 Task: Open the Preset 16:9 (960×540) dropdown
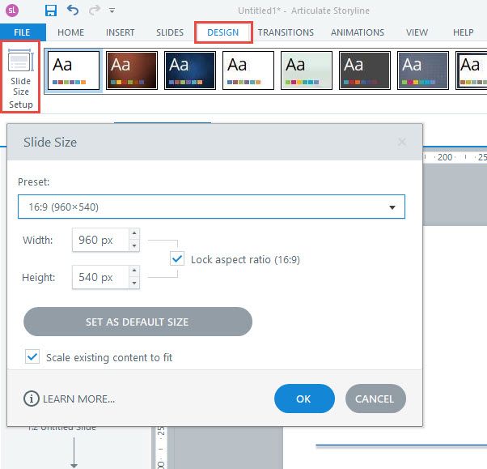(x=211, y=207)
